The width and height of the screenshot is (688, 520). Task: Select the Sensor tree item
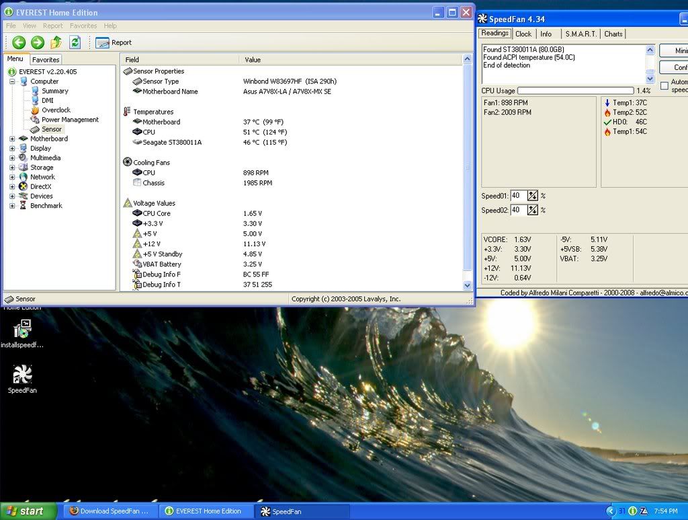tap(51, 129)
